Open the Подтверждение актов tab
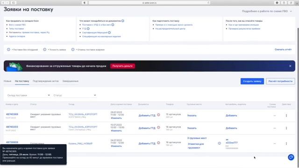This screenshot has height=168, width=299. [46, 81]
